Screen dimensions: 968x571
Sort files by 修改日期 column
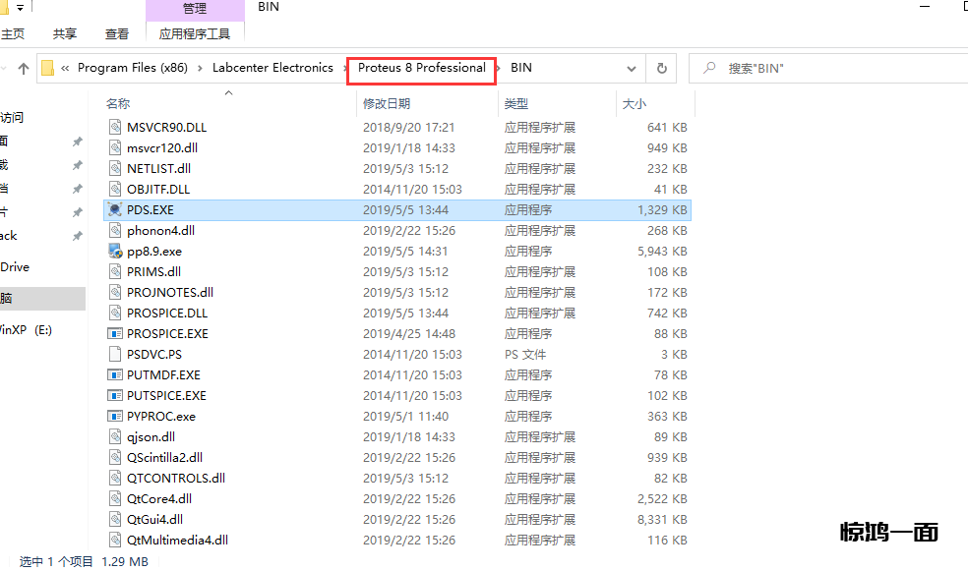(387, 103)
